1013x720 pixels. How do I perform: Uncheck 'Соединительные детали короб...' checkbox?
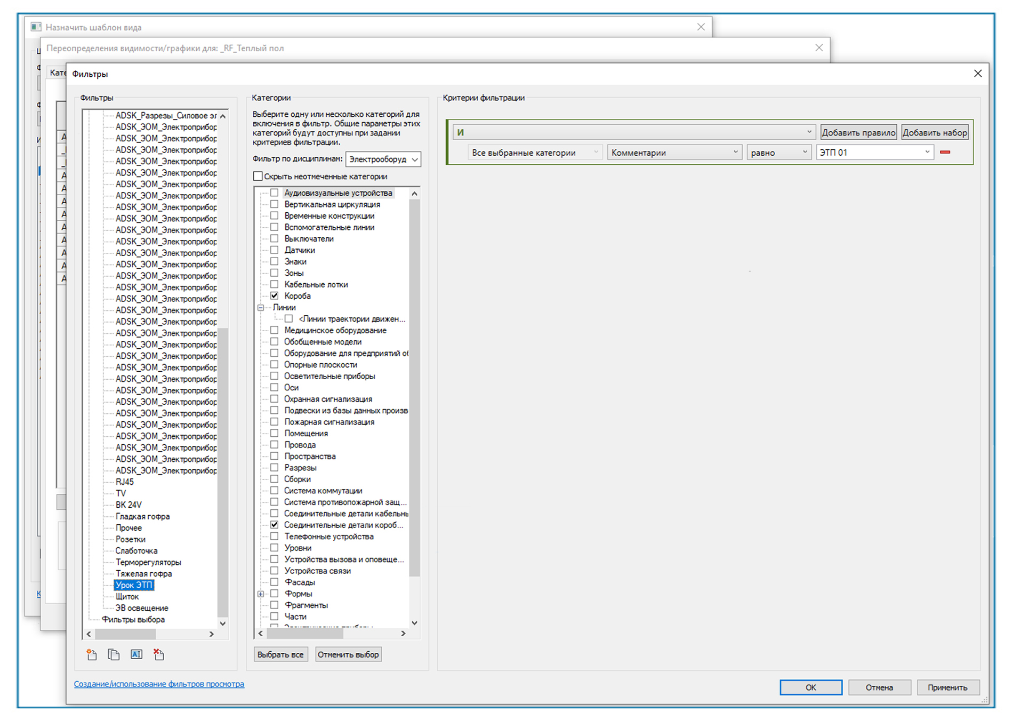coord(274,525)
